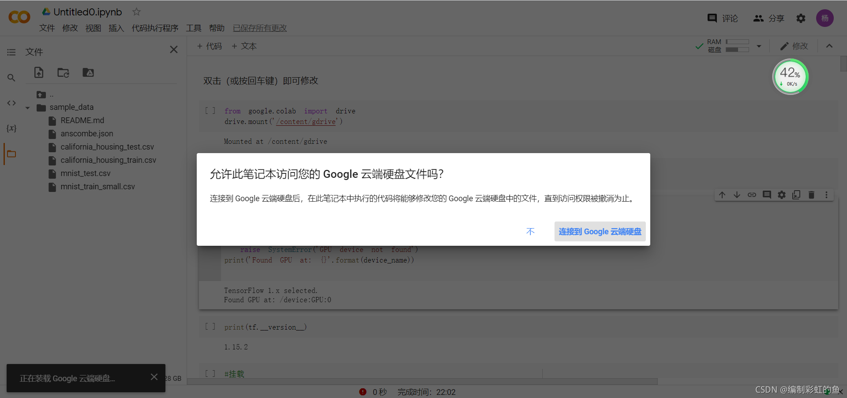
Task: Click the refresh folder icon
Action: [x=64, y=72]
